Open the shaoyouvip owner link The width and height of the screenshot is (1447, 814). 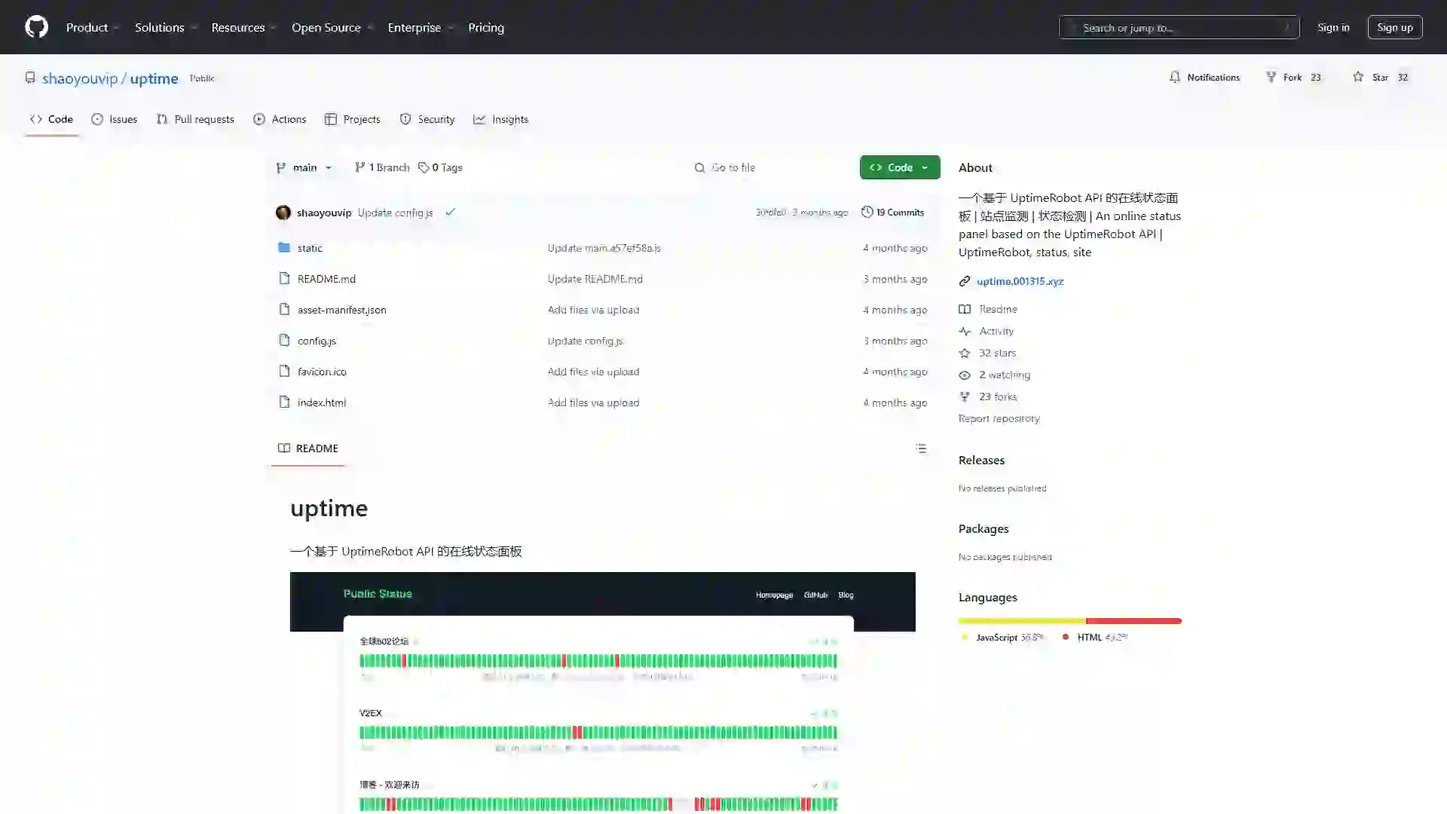(80, 78)
